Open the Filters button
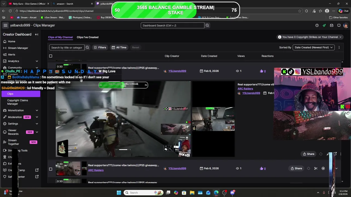This screenshot has width=351, height=197. pyautogui.click(x=100, y=47)
